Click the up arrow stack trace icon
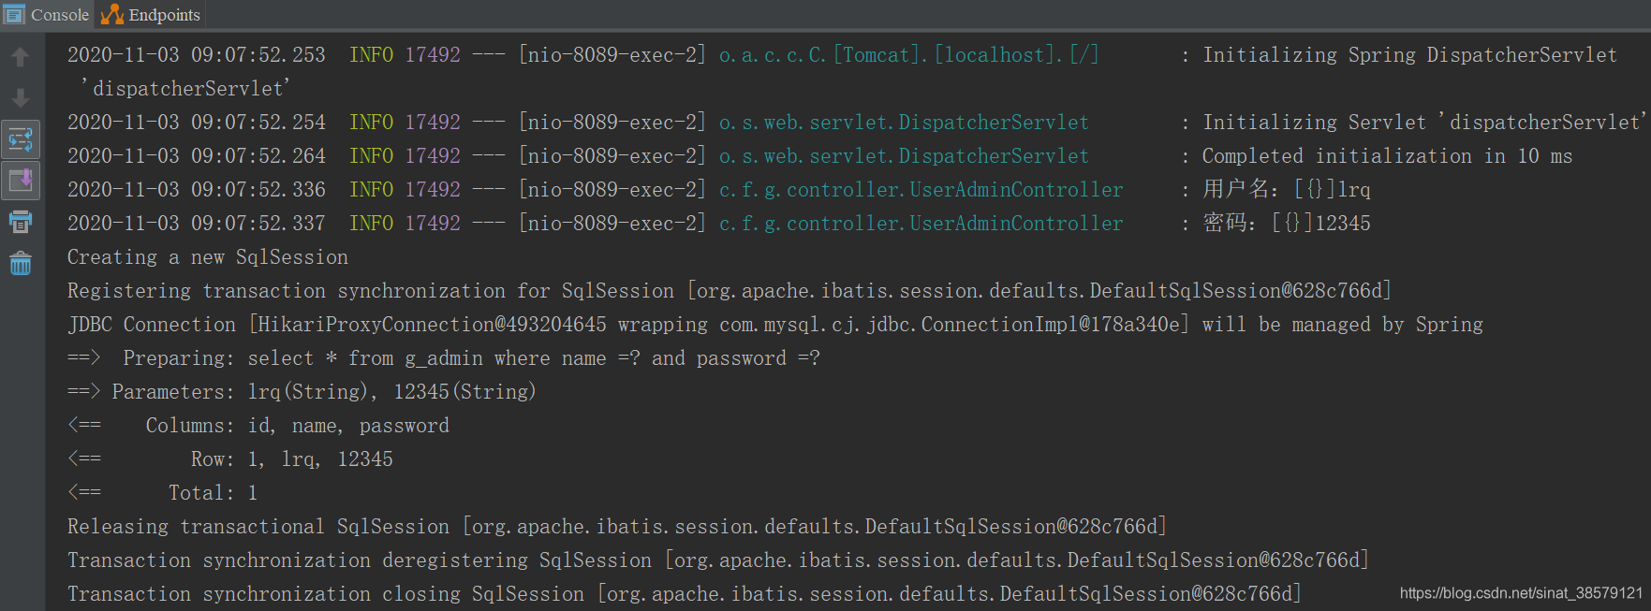The width and height of the screenshot is (1651, 611). pos(20,57)
